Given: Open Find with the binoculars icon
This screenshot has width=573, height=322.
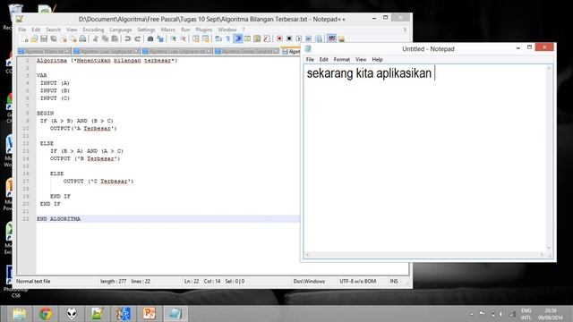Looking at the screenshot, I should (x=150, y=39).
